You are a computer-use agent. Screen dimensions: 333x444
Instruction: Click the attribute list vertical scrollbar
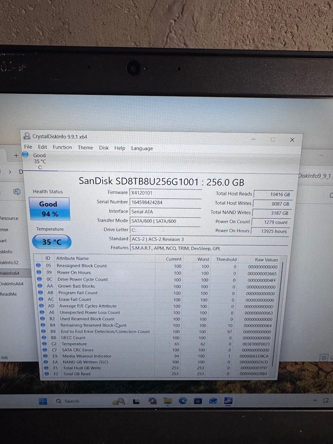coord(278,314)
